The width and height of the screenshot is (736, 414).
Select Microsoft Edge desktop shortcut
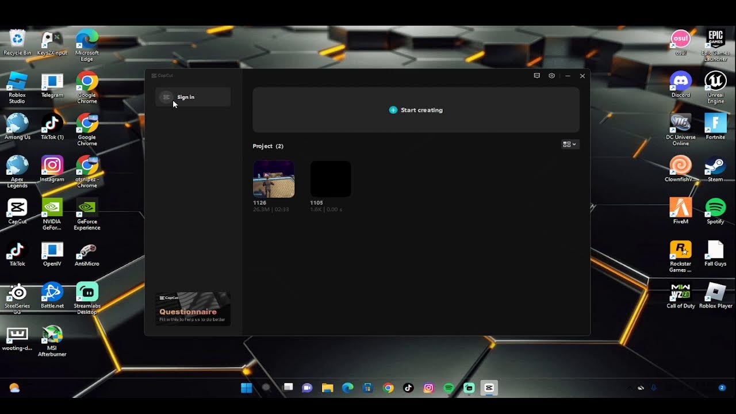[x=87, y=46]
